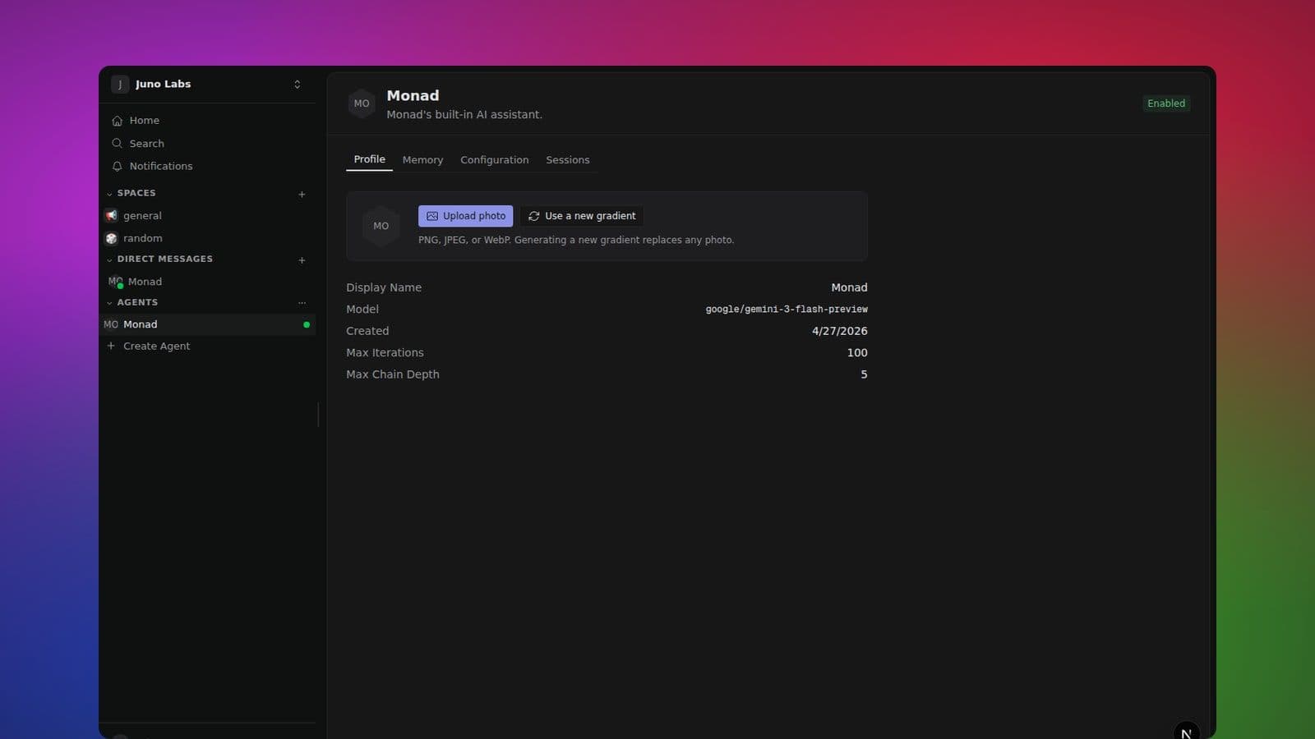Switch to the Profile tab
1315x739 pixels.
(369, 159)
